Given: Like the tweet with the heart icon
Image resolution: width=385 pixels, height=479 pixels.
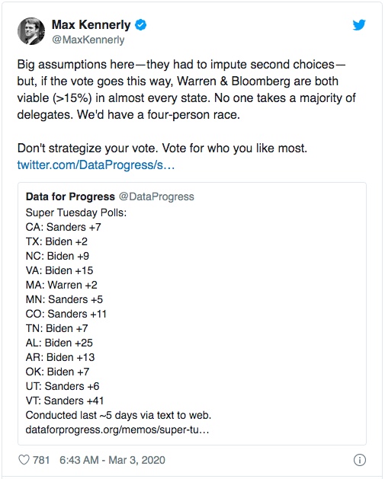Looking at the screenshot, I should click(x=24, y=460).
